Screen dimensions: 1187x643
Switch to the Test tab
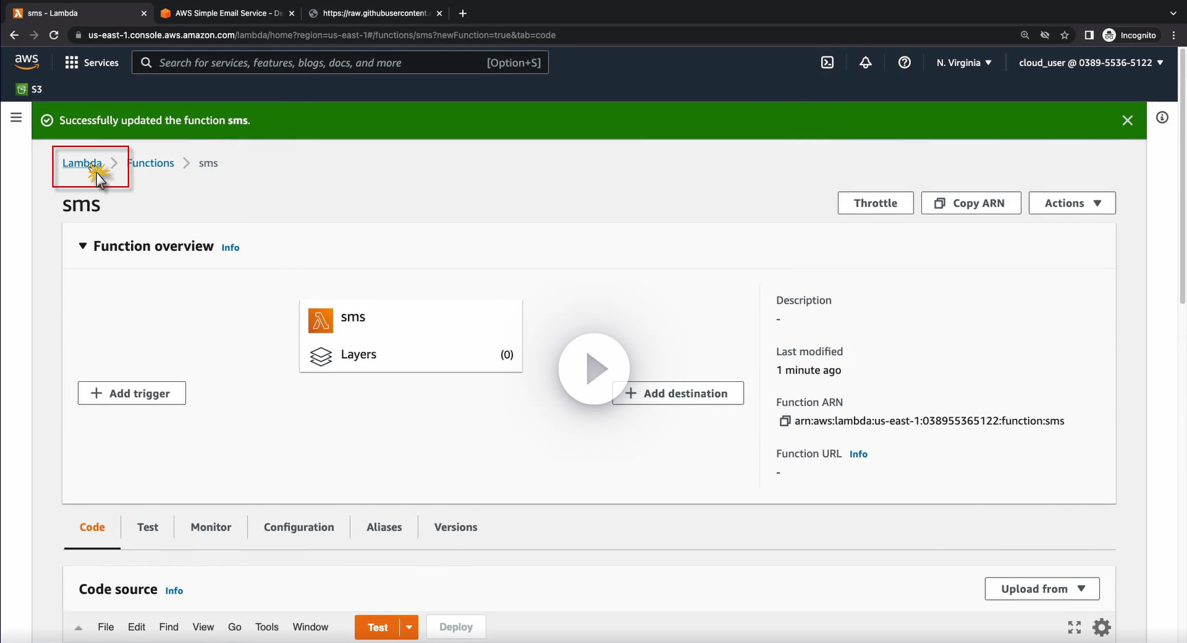click(148, 527)
